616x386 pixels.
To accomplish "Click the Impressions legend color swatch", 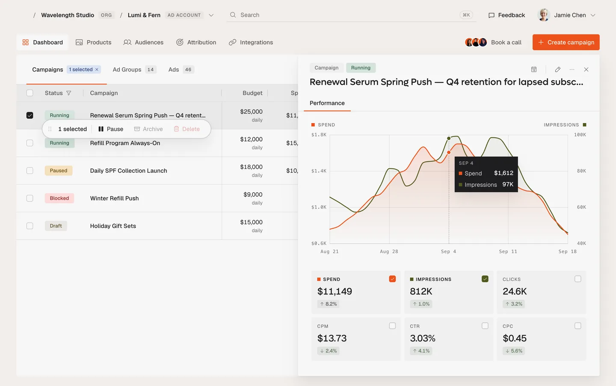I will pos(585,125).
